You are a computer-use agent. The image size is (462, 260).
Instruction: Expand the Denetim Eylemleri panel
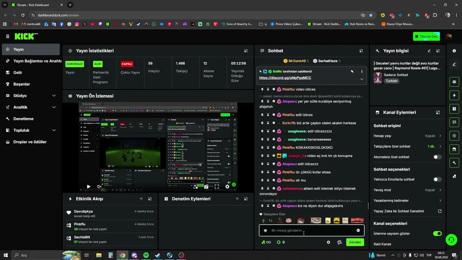coord(246,199)
